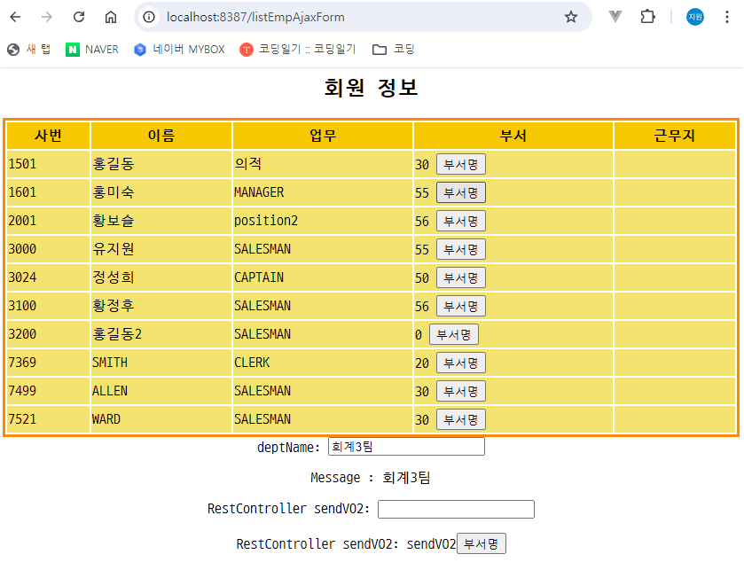
Task: Click 부서명 button for employee 1601
Action: click(x=461, y=193)
